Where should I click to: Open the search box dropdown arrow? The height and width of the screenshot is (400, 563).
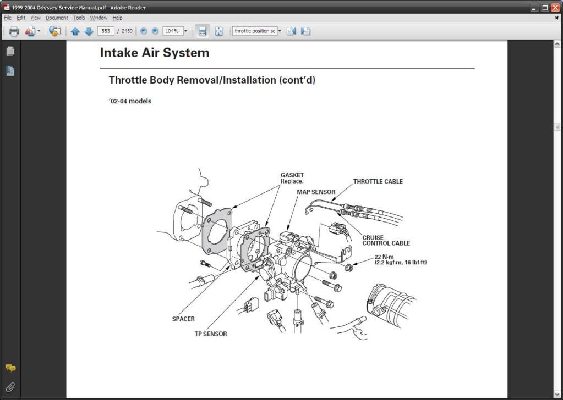point(280,31)
